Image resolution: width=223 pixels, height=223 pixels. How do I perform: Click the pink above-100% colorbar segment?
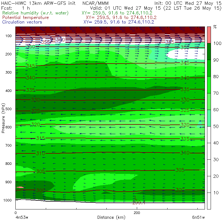point(209,35)
